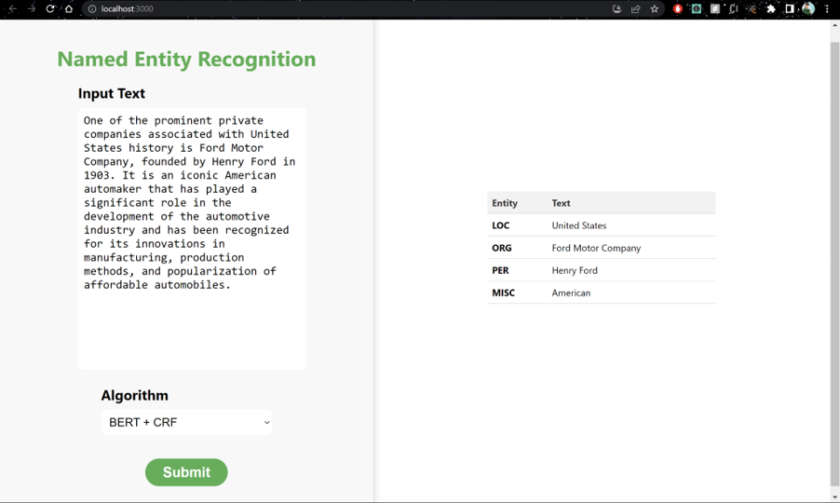Open the browser home page icon

point(69,8)
